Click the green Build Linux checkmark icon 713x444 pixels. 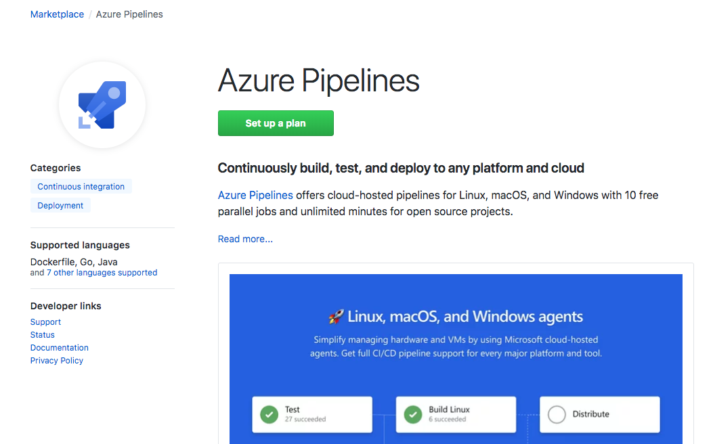[x=412, y=414]
